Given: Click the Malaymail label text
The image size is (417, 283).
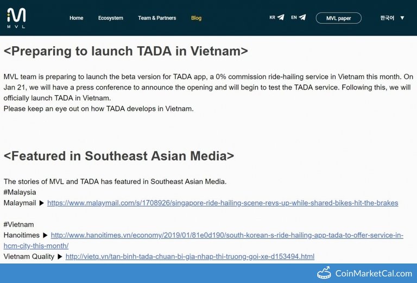Looking at the screenshot, I should pos(20,203).
